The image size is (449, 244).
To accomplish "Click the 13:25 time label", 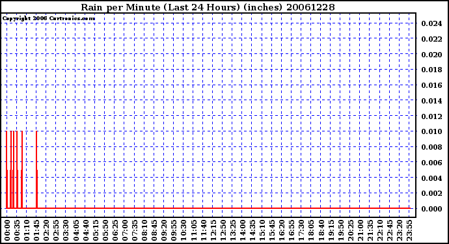I will point(232,230).
